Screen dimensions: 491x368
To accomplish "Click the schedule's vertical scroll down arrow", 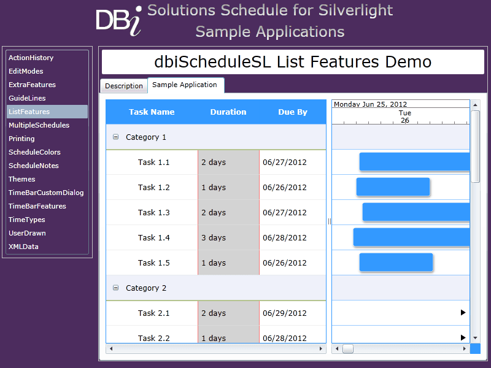I will click(475, 338).
